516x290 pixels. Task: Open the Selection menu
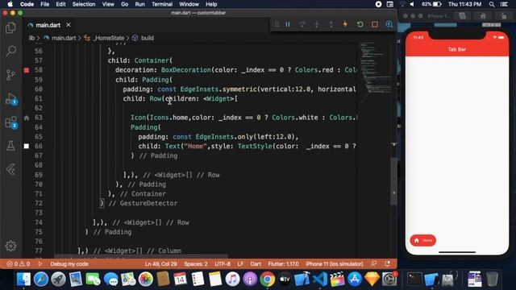[x=84, y=4]
